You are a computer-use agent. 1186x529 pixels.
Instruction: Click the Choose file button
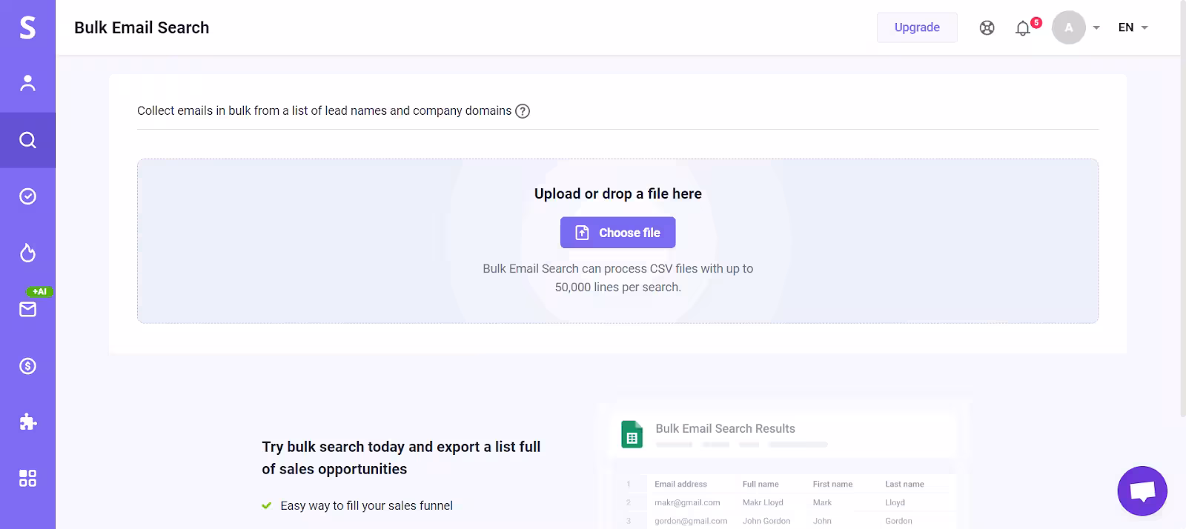(x=617, y=233)
